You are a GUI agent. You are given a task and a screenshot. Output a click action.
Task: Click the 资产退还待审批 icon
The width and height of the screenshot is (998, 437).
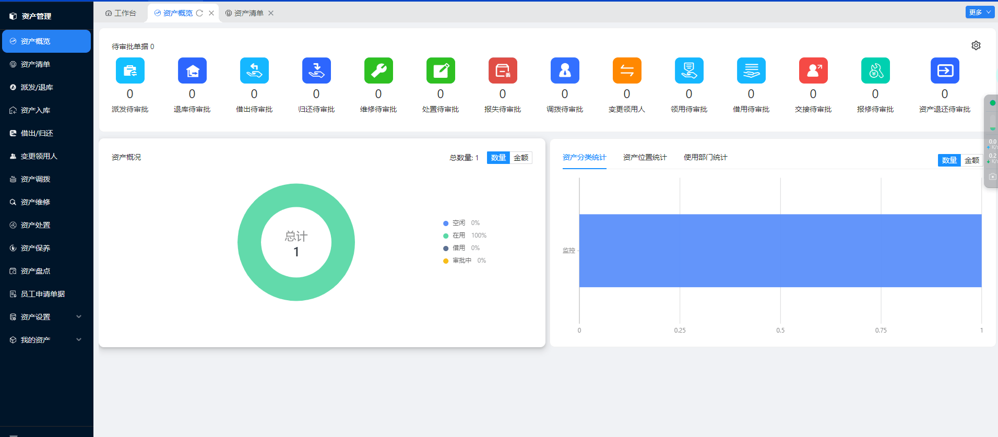point(945,71)
